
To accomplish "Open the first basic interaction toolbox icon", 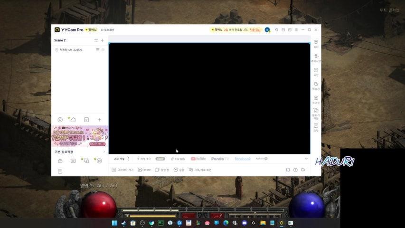I will coord(60,161).
